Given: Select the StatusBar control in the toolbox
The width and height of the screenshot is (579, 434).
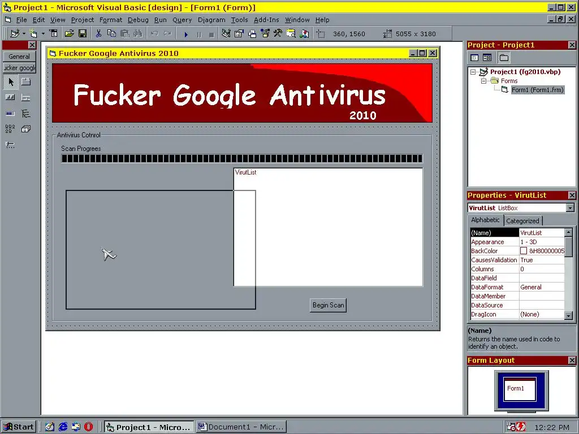Looking at the screenshot, I should [x=26, y=97].
